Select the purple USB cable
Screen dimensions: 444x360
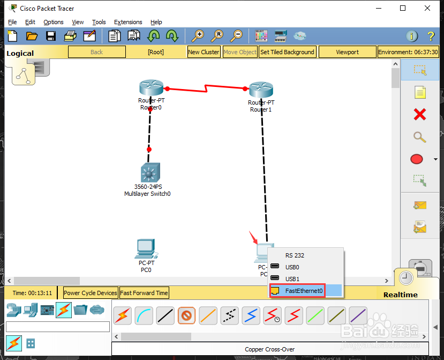point(358,315)
